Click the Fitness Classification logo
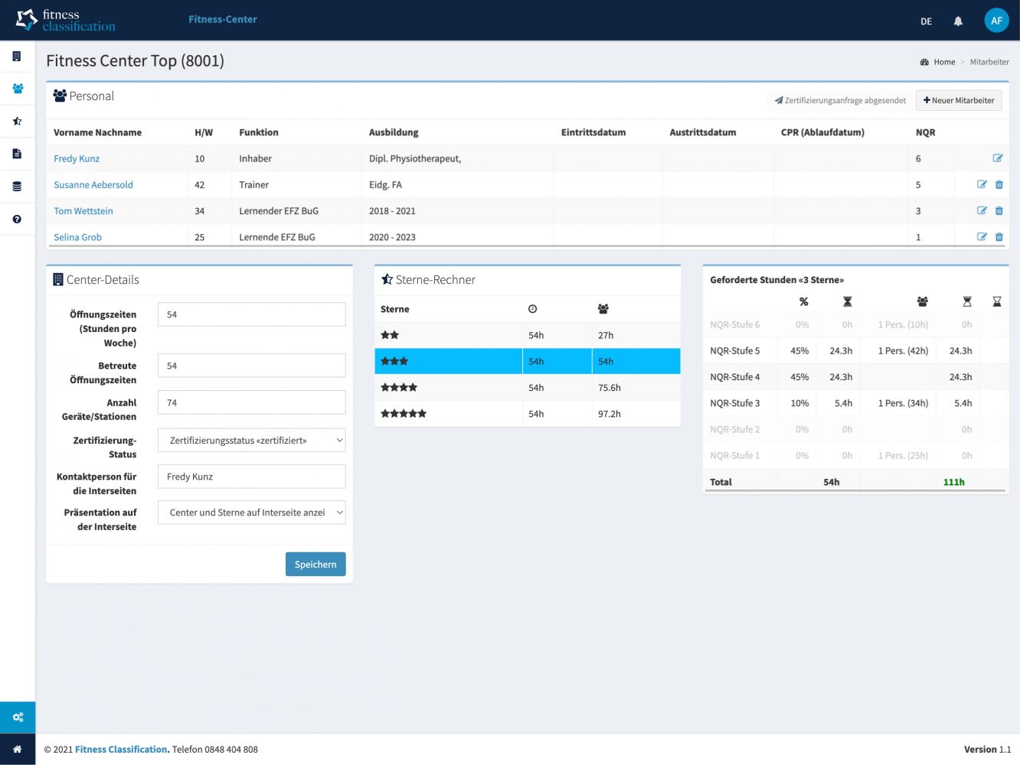1020x765 pixels. 66,20
